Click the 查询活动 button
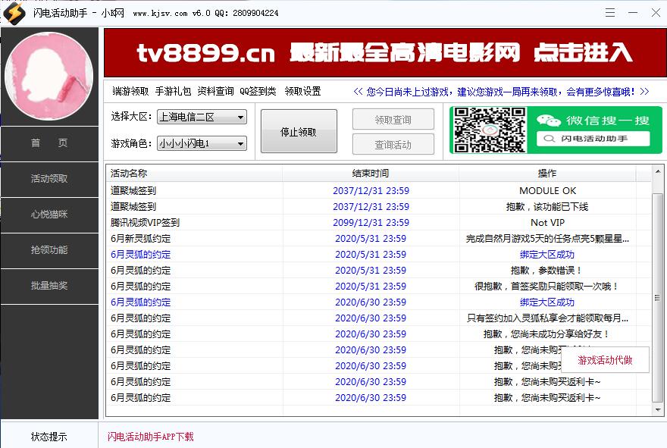 pos(392,144)
